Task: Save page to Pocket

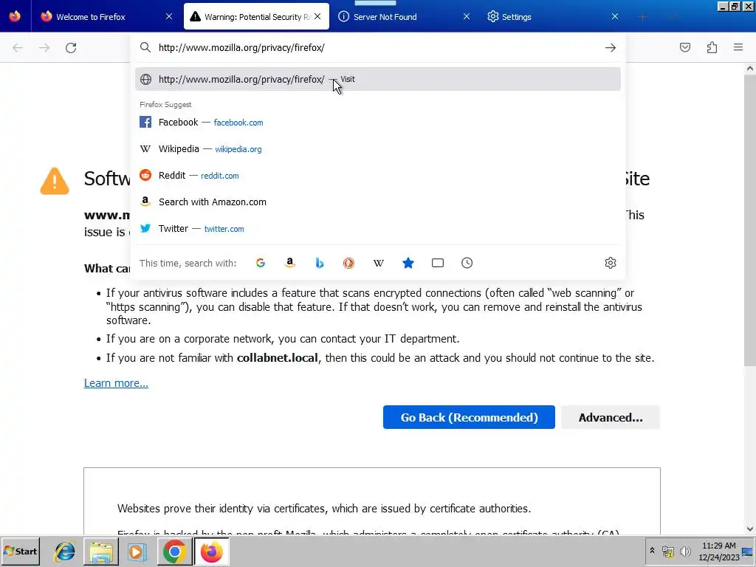Action: tap(685, 47)
